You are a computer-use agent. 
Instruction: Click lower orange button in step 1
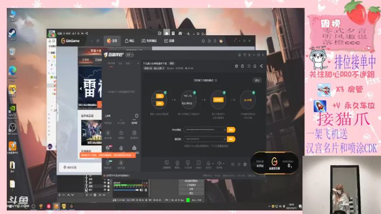click(160, 104)
